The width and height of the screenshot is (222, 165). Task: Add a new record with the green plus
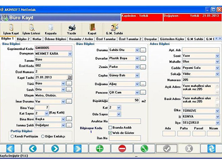(100, 148)
